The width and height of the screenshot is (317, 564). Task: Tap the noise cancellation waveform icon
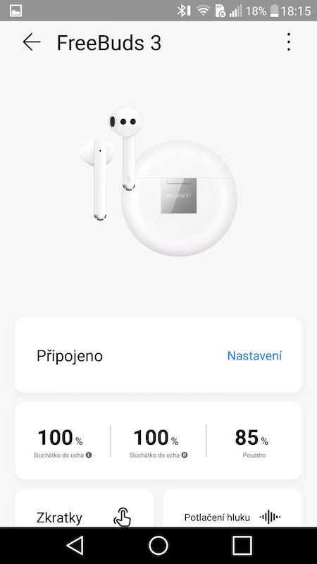pos(271,517)
